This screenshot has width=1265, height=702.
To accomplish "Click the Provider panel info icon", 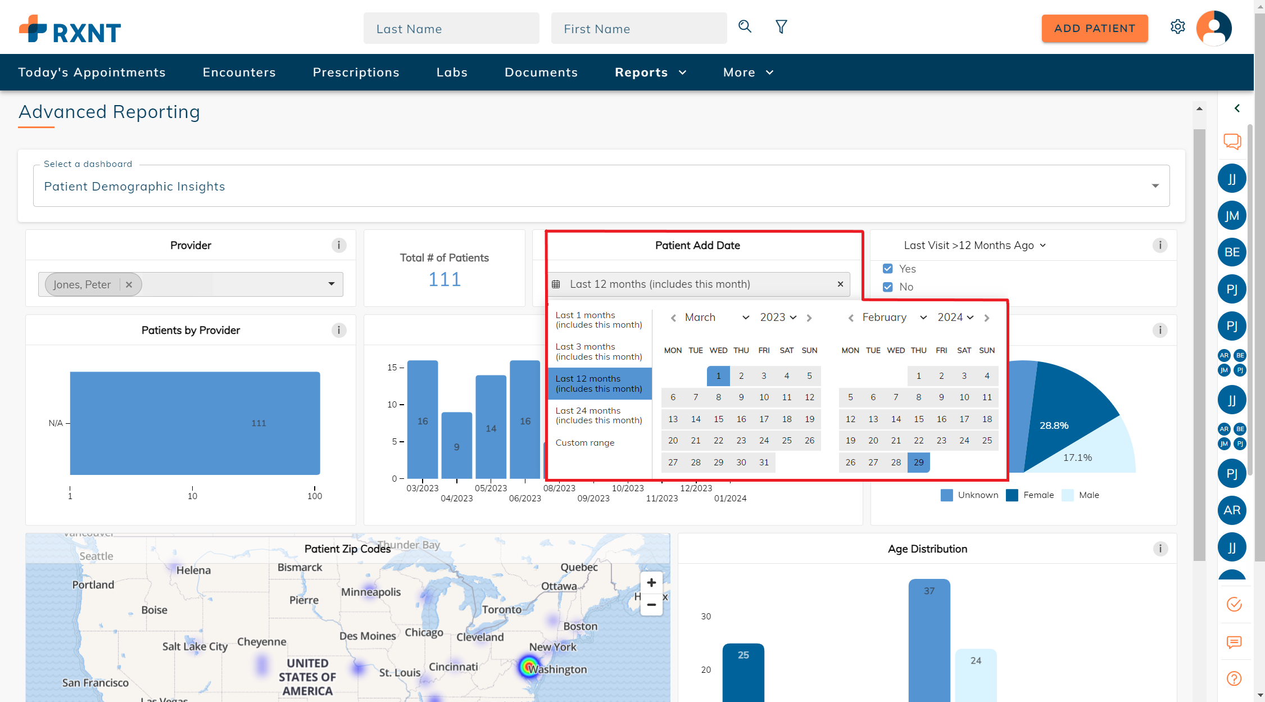I will (x=338, y=245).
